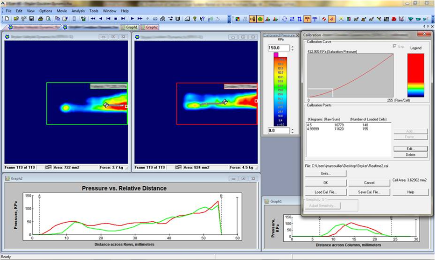Click the Save Cal. File button
The image size is (435, 260).
[369, 192]
